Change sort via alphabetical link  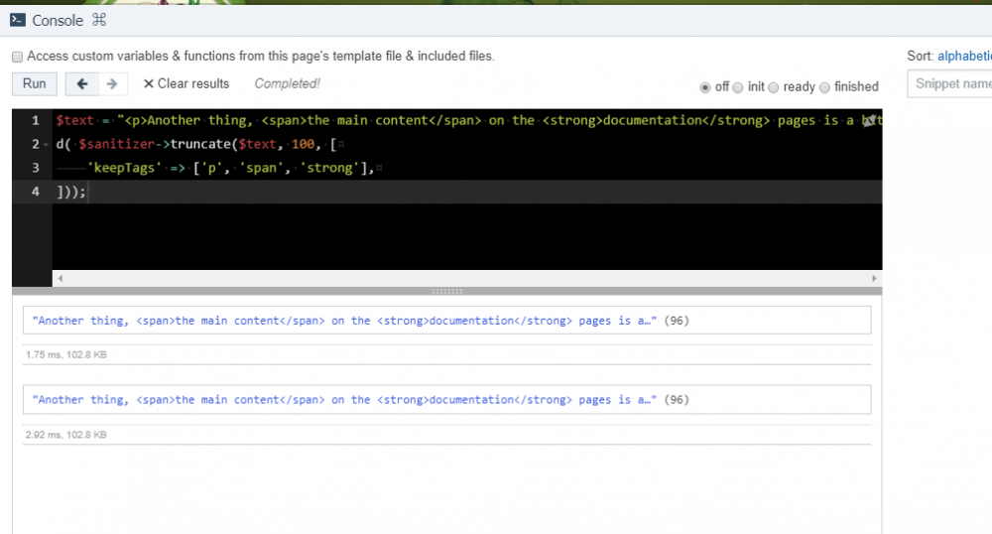coord(964,57)
